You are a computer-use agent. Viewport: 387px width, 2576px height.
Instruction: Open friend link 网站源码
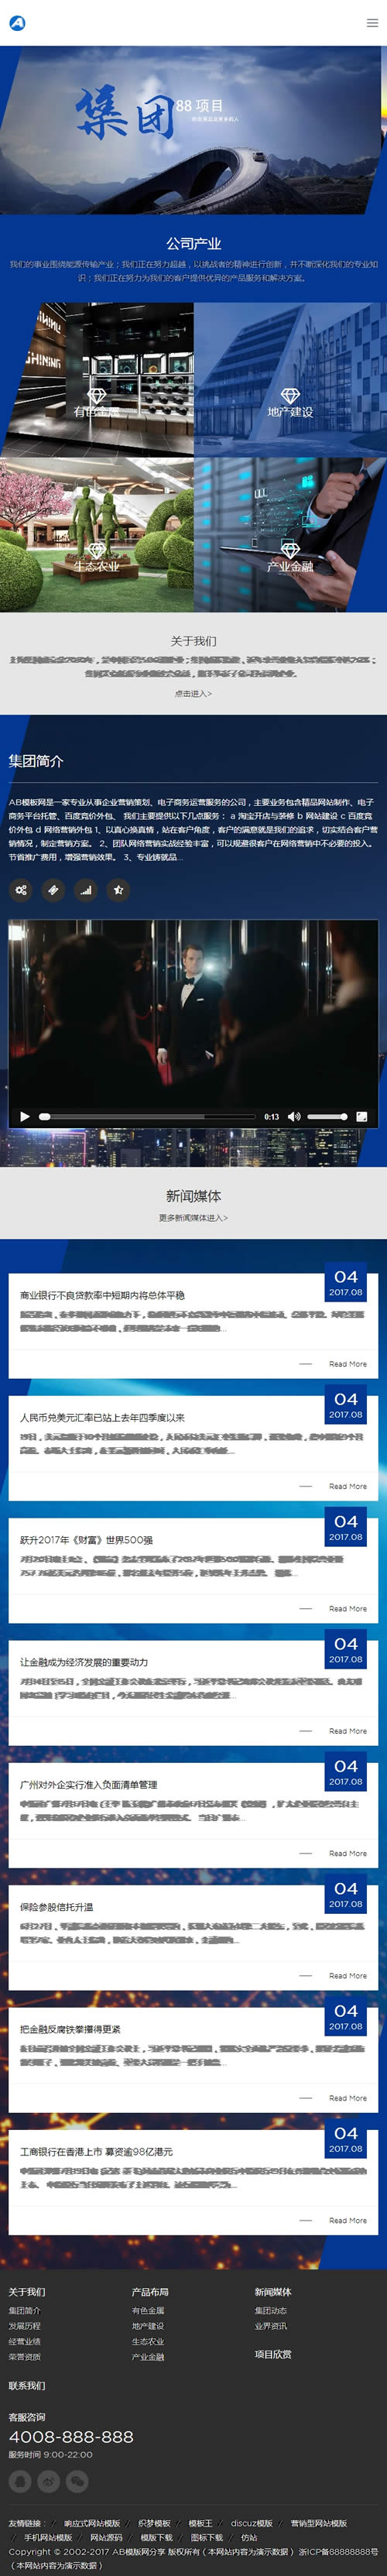[106, 2537]
